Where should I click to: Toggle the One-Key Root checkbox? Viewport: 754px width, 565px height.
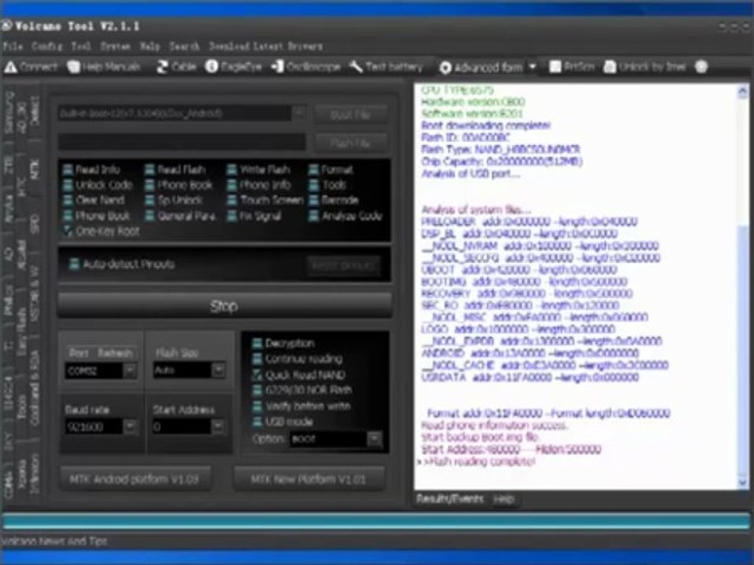(x=68, y=231)
